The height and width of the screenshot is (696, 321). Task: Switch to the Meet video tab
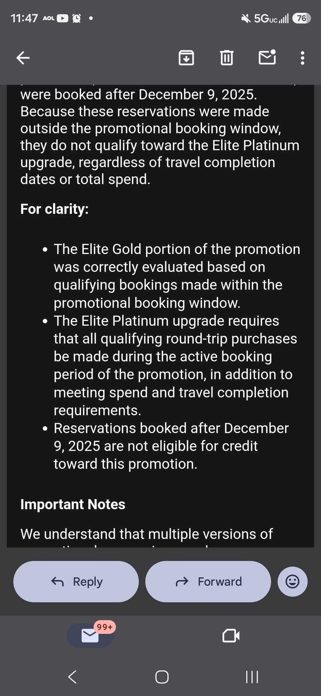(231, 635)
